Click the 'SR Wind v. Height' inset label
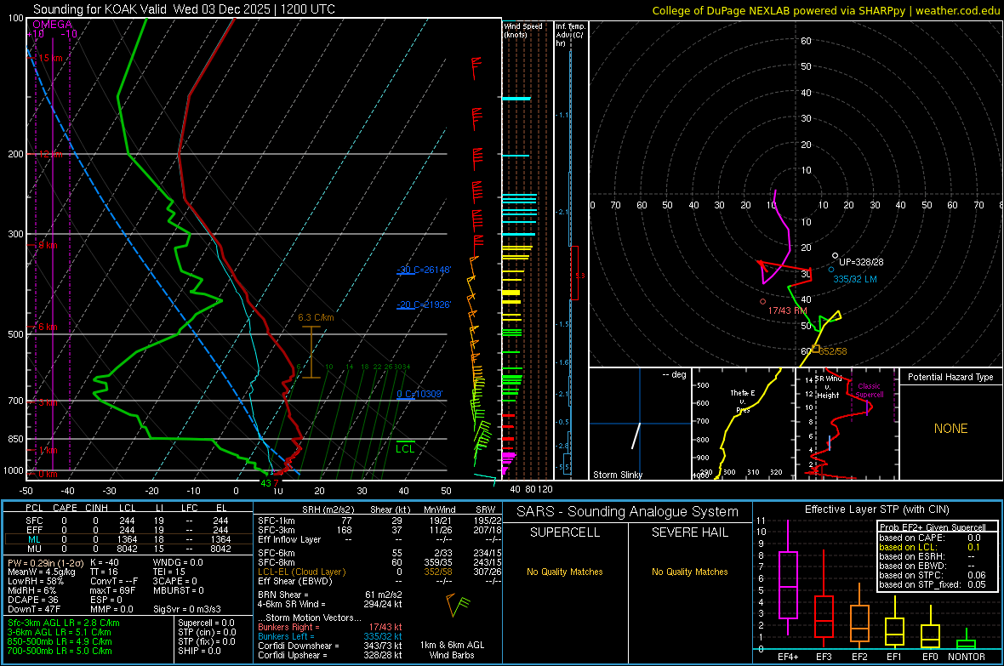 pos(828,387)
